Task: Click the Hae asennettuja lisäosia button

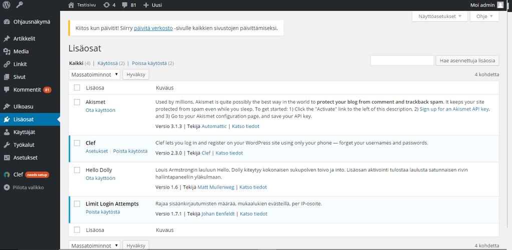Action: [467, 60]
